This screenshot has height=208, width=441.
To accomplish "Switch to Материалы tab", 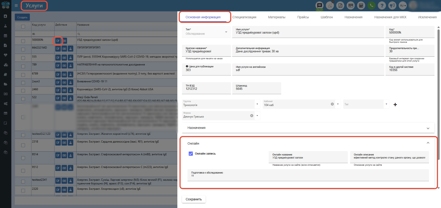I will (277, 17).
